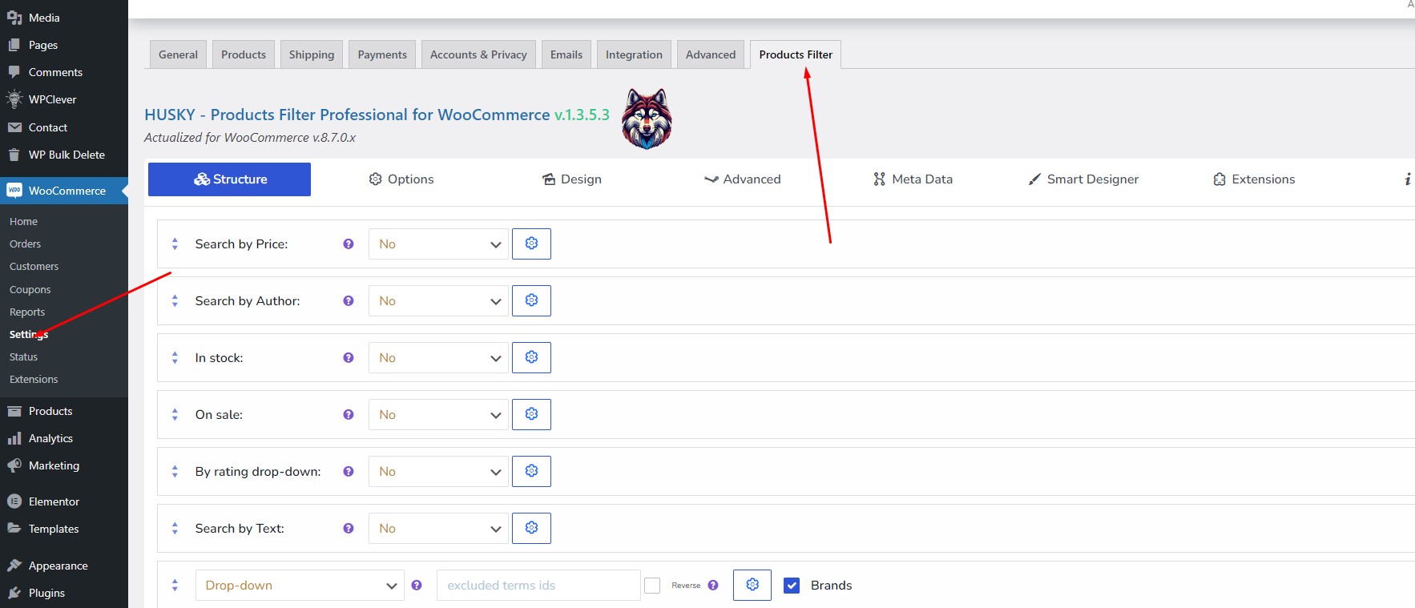Screen dimensions: 1415x608
Task: Click the HUSKY wolf logo
Action: coord(647,119)
